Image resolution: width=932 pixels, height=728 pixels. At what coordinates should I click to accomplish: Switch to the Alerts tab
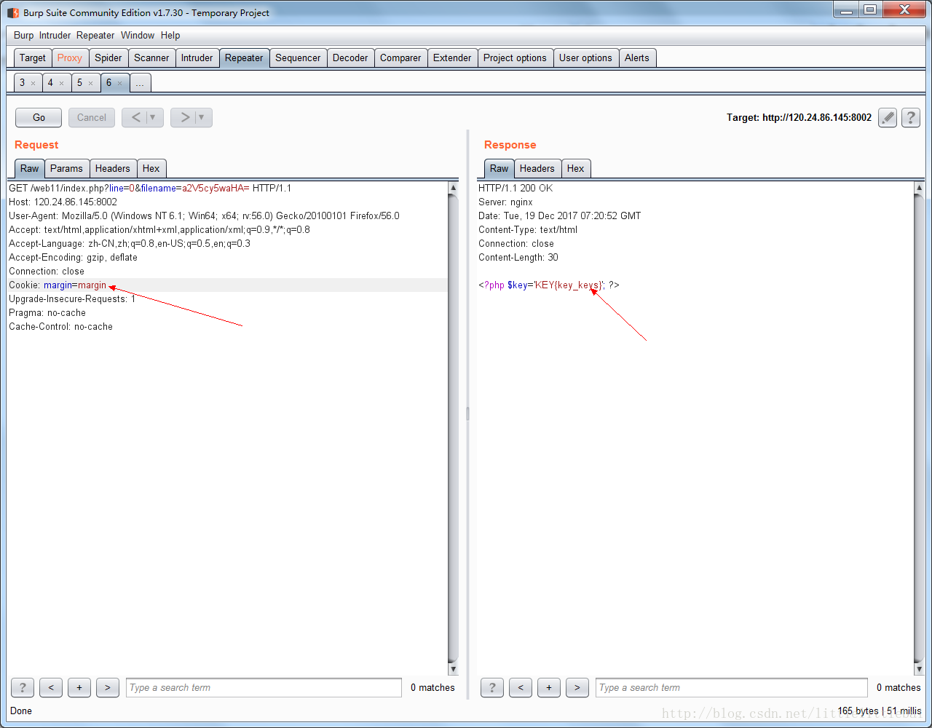click(x=637, y=58)
